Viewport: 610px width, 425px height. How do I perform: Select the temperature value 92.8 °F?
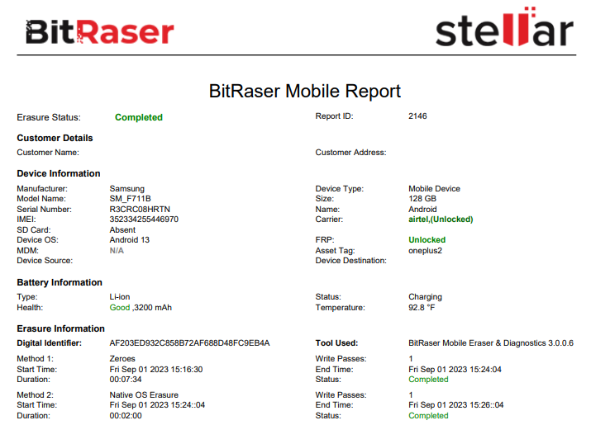[x=422, y=308]
